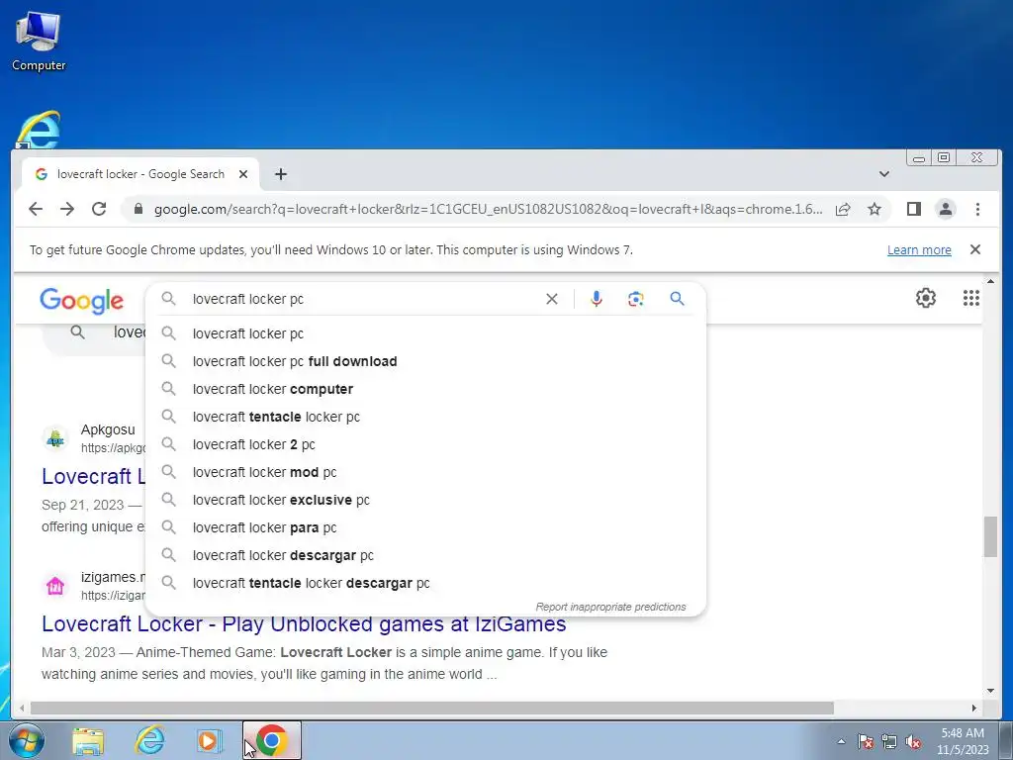Show hidden tray icons arrow
Image resolution: width=1013 pixels, height=760 pixels.
point(841,742)
